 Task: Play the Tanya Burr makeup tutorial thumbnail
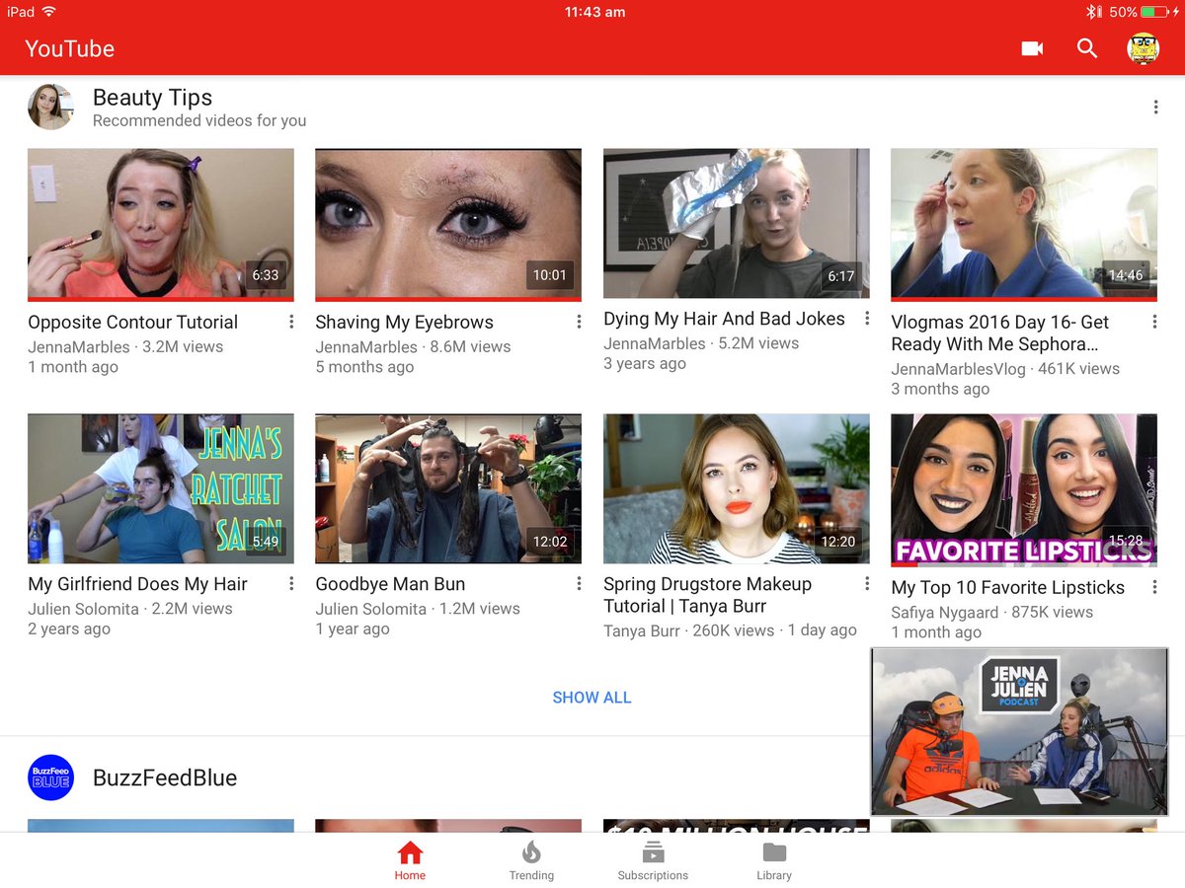click(737, 488)
